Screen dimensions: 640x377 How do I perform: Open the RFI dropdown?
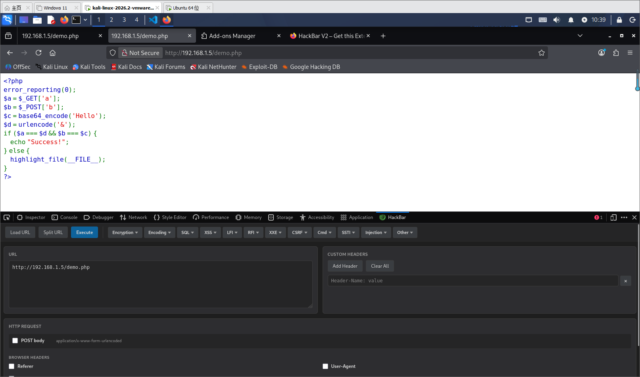[x=253, y=232]
